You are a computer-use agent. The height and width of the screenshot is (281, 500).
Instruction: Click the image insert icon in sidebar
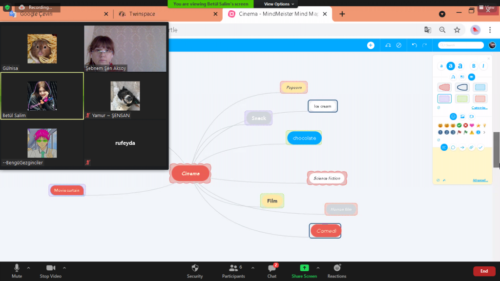point(462,117)
